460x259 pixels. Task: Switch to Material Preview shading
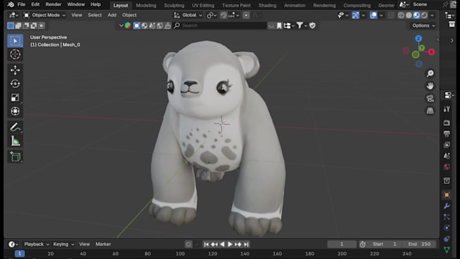click(x=416, y=15)
